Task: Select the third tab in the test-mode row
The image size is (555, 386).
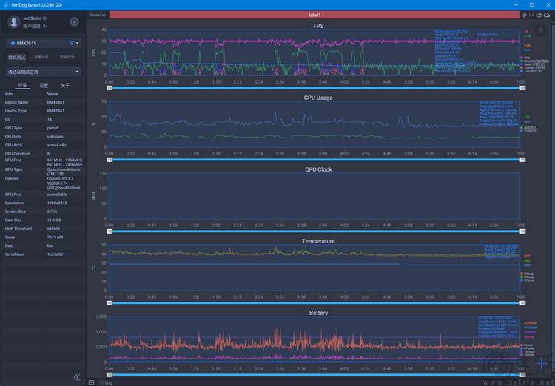Action: [67, 57]
